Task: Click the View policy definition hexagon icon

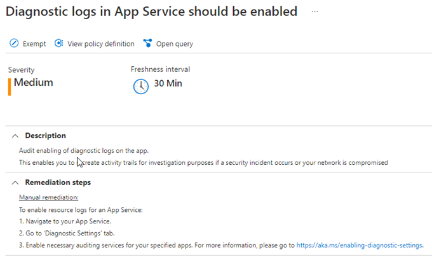Action: pyautogui.click(x=59, y=44)
